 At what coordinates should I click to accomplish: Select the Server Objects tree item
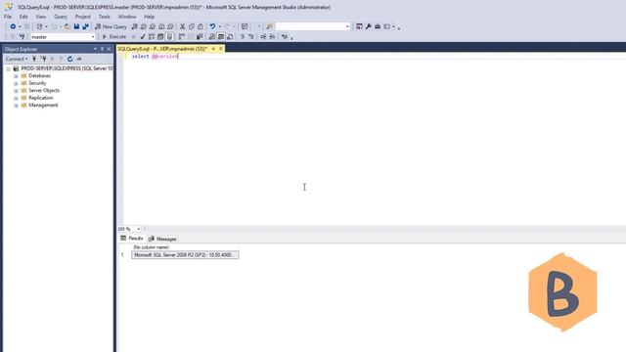(x=44, y=91)
